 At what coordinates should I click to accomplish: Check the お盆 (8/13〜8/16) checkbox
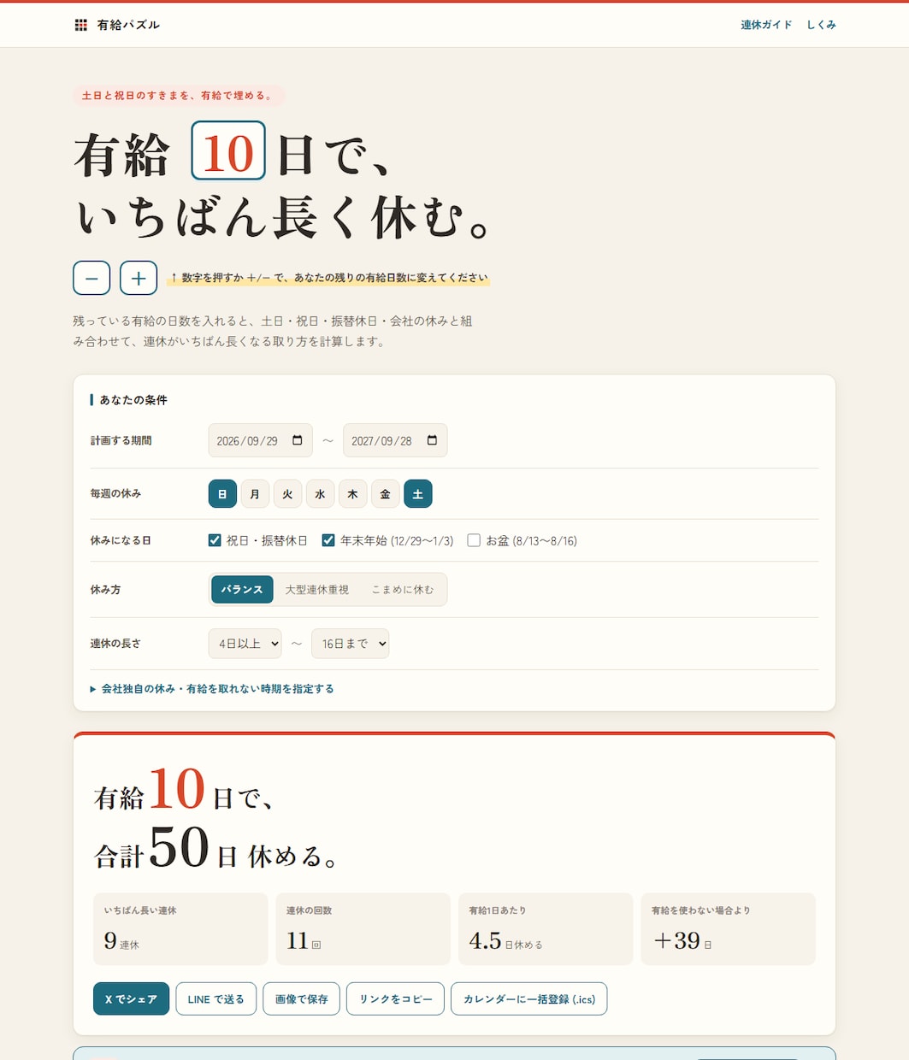point(474,540)
